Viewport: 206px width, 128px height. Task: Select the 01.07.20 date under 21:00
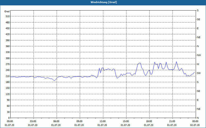172,125
